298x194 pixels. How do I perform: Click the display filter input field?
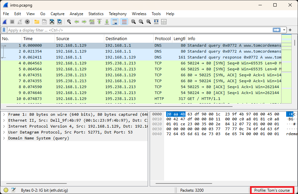pos(140,30)
